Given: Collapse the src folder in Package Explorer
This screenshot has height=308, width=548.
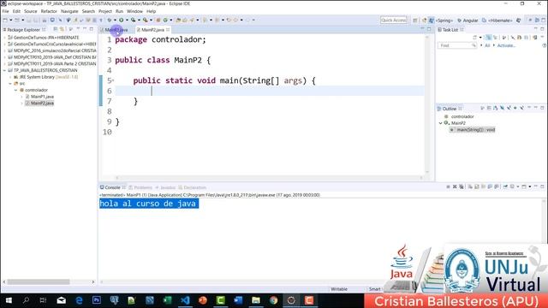Looking at the screenshot, I should (x=10, y=84).
